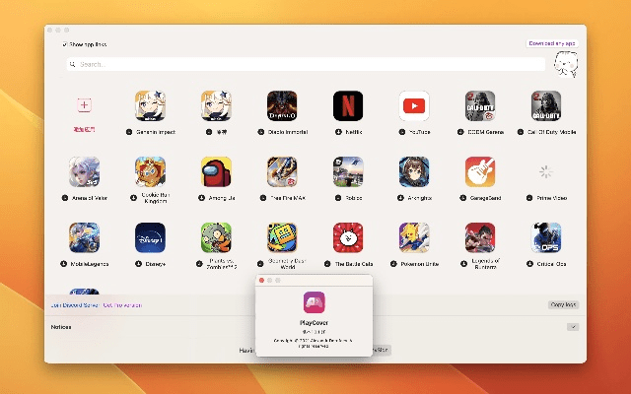The height and width of the screenshot is (394, 631).
Task: Click the add app plus icon
Action: click(x=85, y=105)
